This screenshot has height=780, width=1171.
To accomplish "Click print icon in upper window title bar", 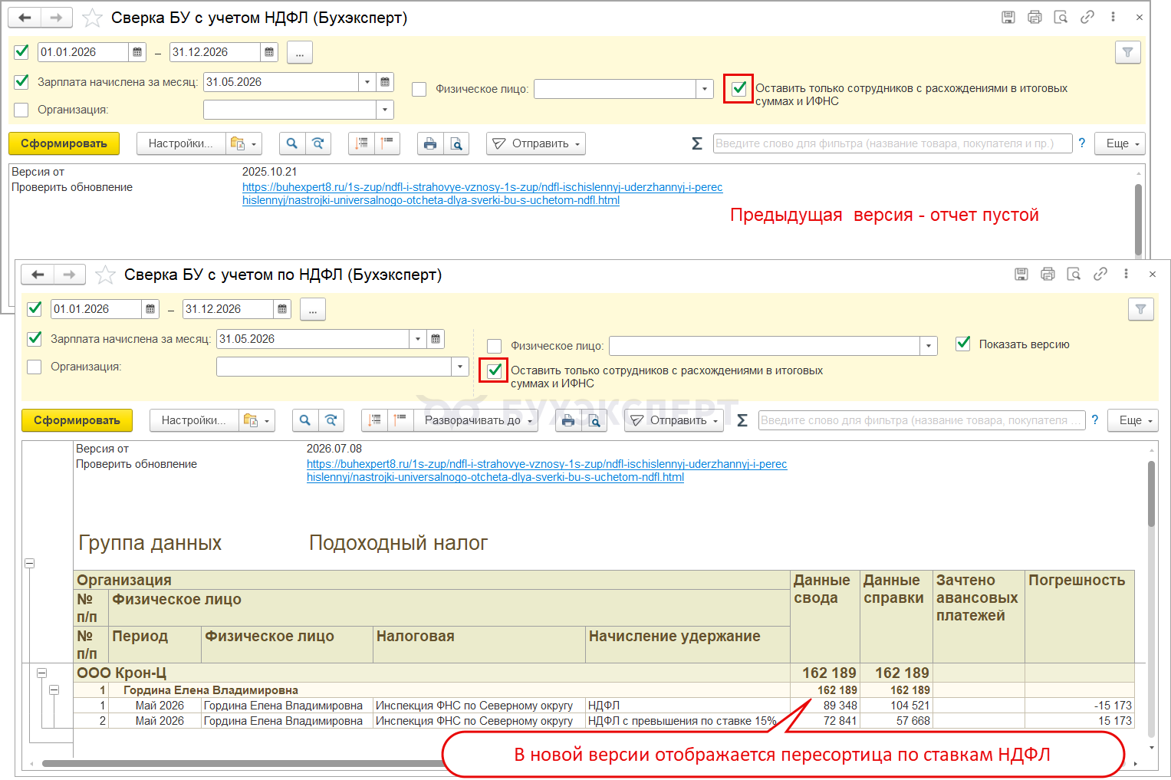I will click(1034, 17).
